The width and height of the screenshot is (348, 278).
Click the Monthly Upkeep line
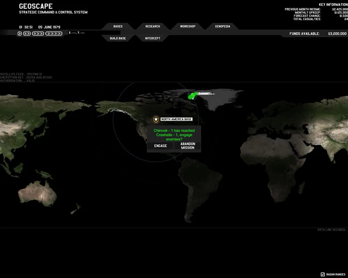point(321,13)
